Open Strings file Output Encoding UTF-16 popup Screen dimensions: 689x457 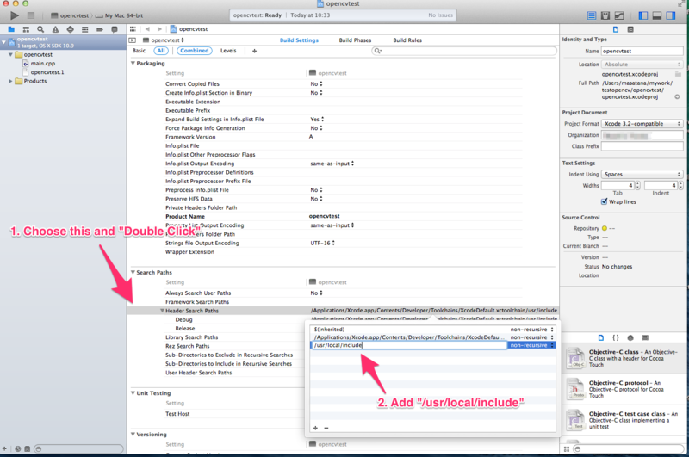tap(322, 243)
